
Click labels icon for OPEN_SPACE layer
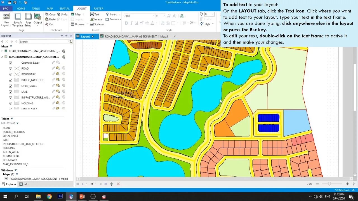click(63, 86)
